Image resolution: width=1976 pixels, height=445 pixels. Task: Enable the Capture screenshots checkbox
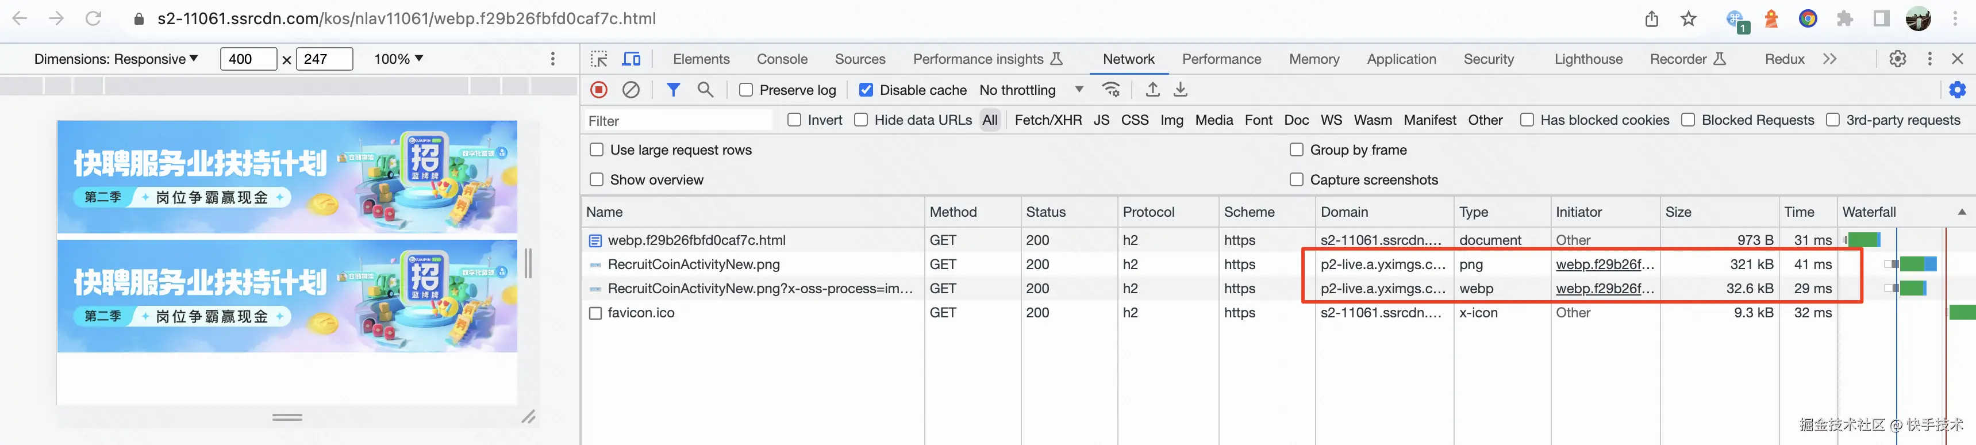pyautogui.click(x=1297, y=179)
